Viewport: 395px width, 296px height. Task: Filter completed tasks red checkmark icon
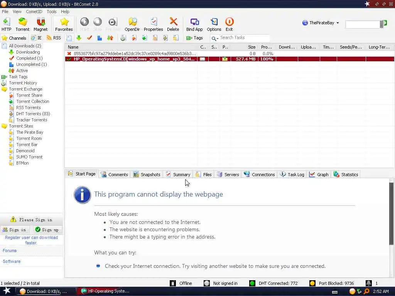(x=89, y=38)
